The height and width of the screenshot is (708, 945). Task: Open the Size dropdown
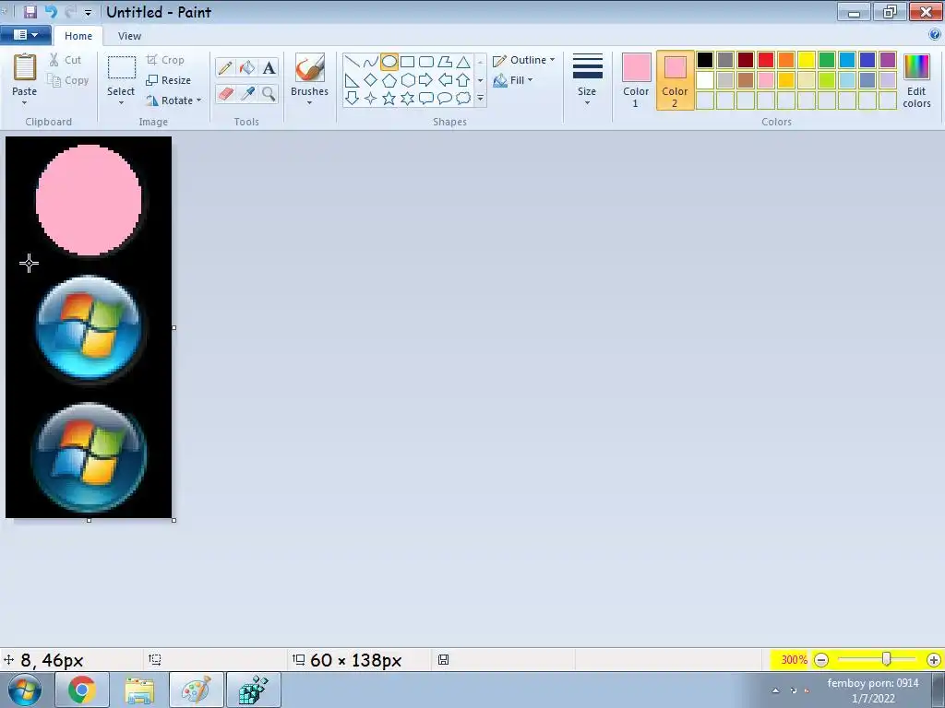click(587, 81)
